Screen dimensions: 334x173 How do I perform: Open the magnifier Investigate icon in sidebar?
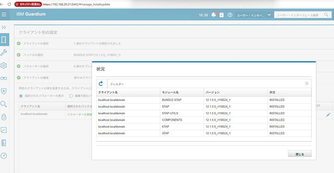pyautogui.click(x=4, y=104)
